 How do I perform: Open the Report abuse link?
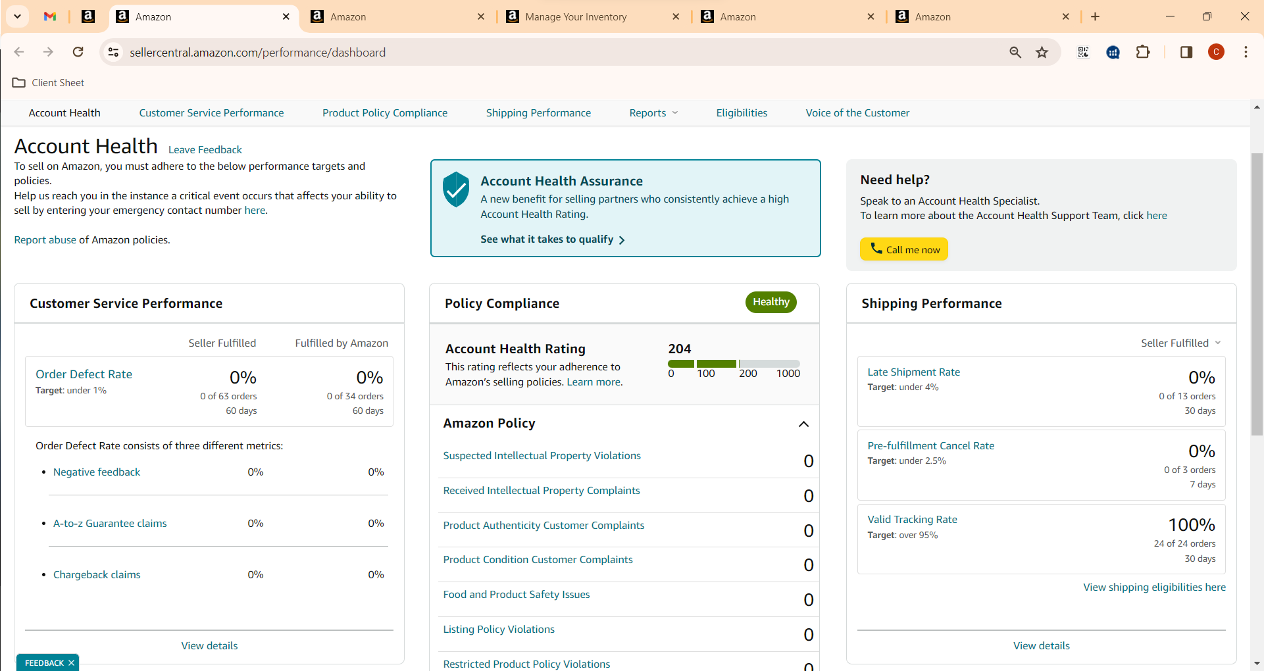click(45, 240)
